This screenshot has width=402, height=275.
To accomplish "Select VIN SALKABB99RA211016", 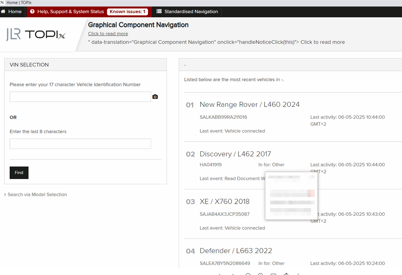I will point(223,117).
